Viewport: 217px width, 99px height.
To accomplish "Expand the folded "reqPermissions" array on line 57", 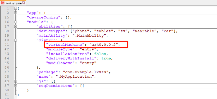I will coord(15,86).
